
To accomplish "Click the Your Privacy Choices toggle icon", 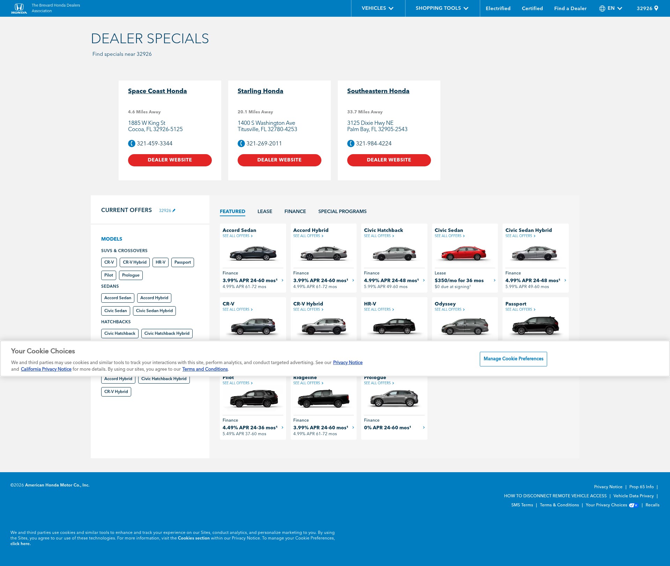I will [x=633, y=505].
